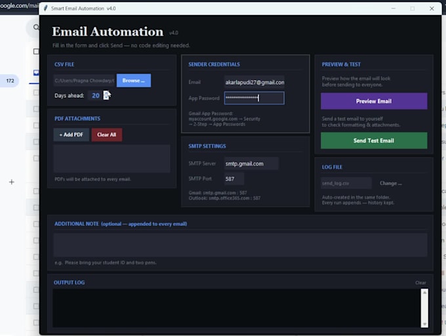
Task: Click the purple Preview Email button
Action: (x=374, y=101)
